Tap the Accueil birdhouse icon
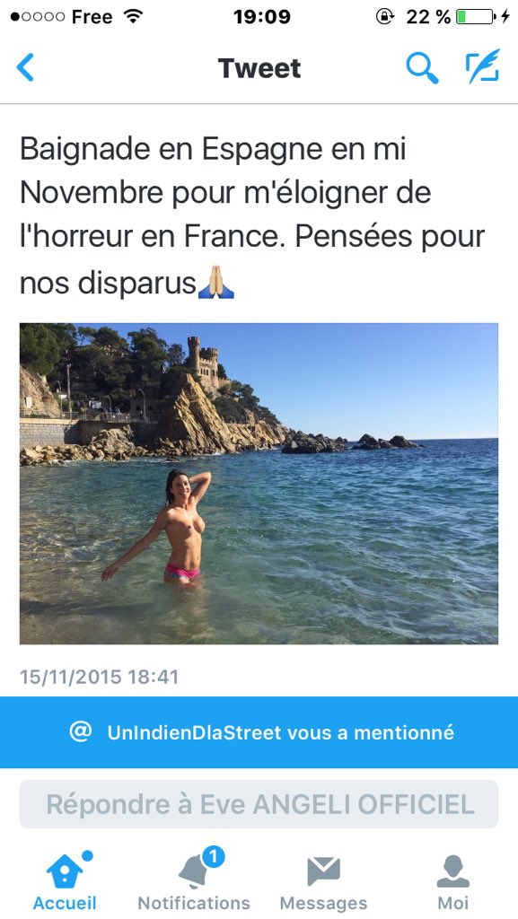This screenshot has height=919, width=518. click(64, 871)
